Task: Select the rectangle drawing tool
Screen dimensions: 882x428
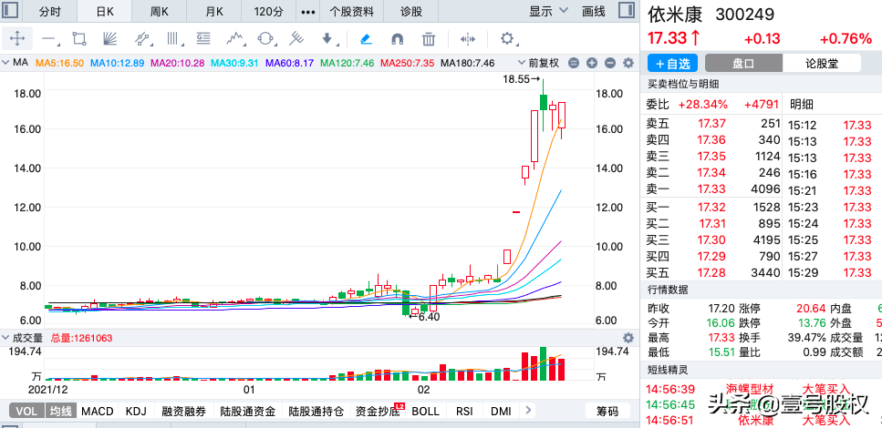Action: coord(79,39)
